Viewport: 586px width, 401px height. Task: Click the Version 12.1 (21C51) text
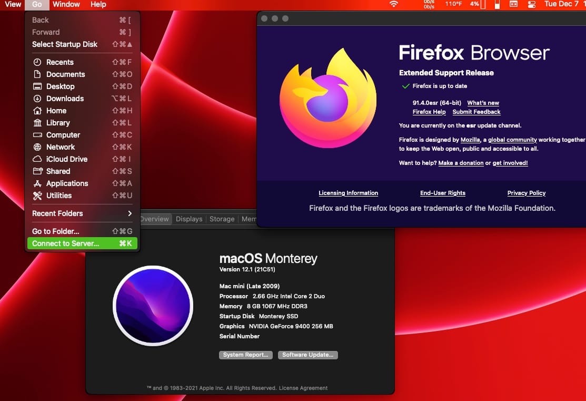pyautogui.click(x=247, y=269)
